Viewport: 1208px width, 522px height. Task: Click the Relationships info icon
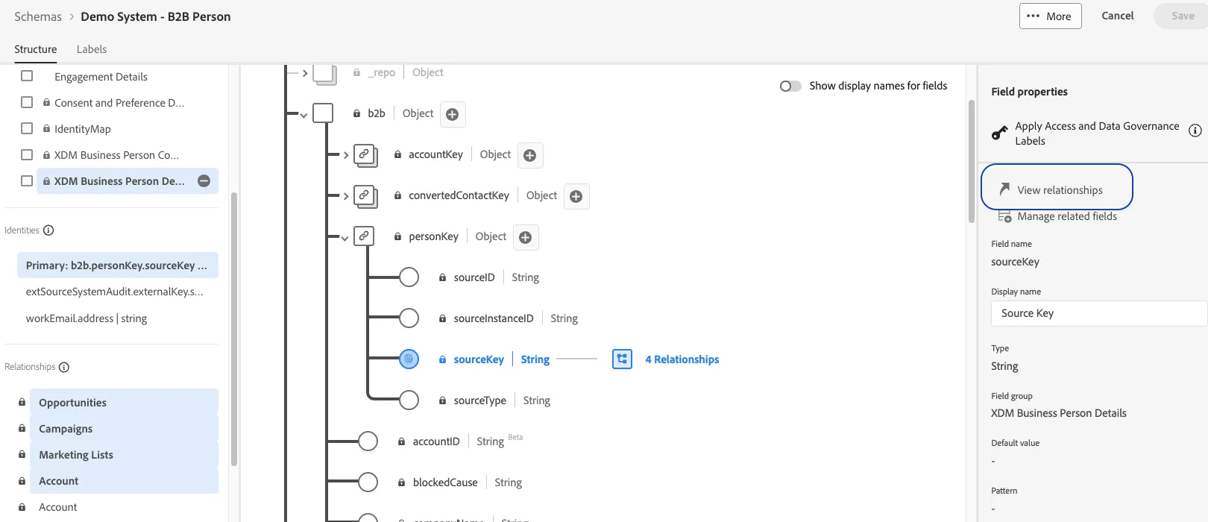tap(64, 367)
